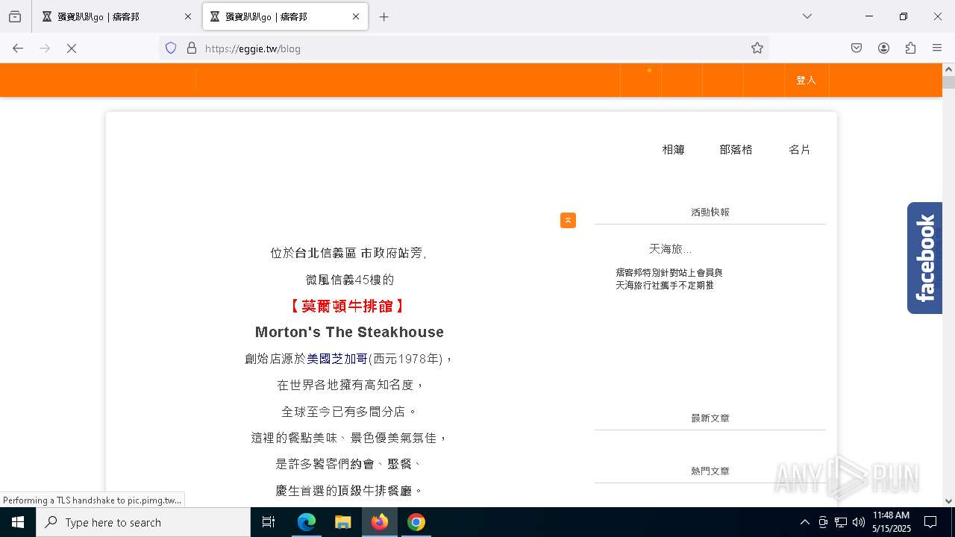
Task: Close the first background tab
Action: 187,16
